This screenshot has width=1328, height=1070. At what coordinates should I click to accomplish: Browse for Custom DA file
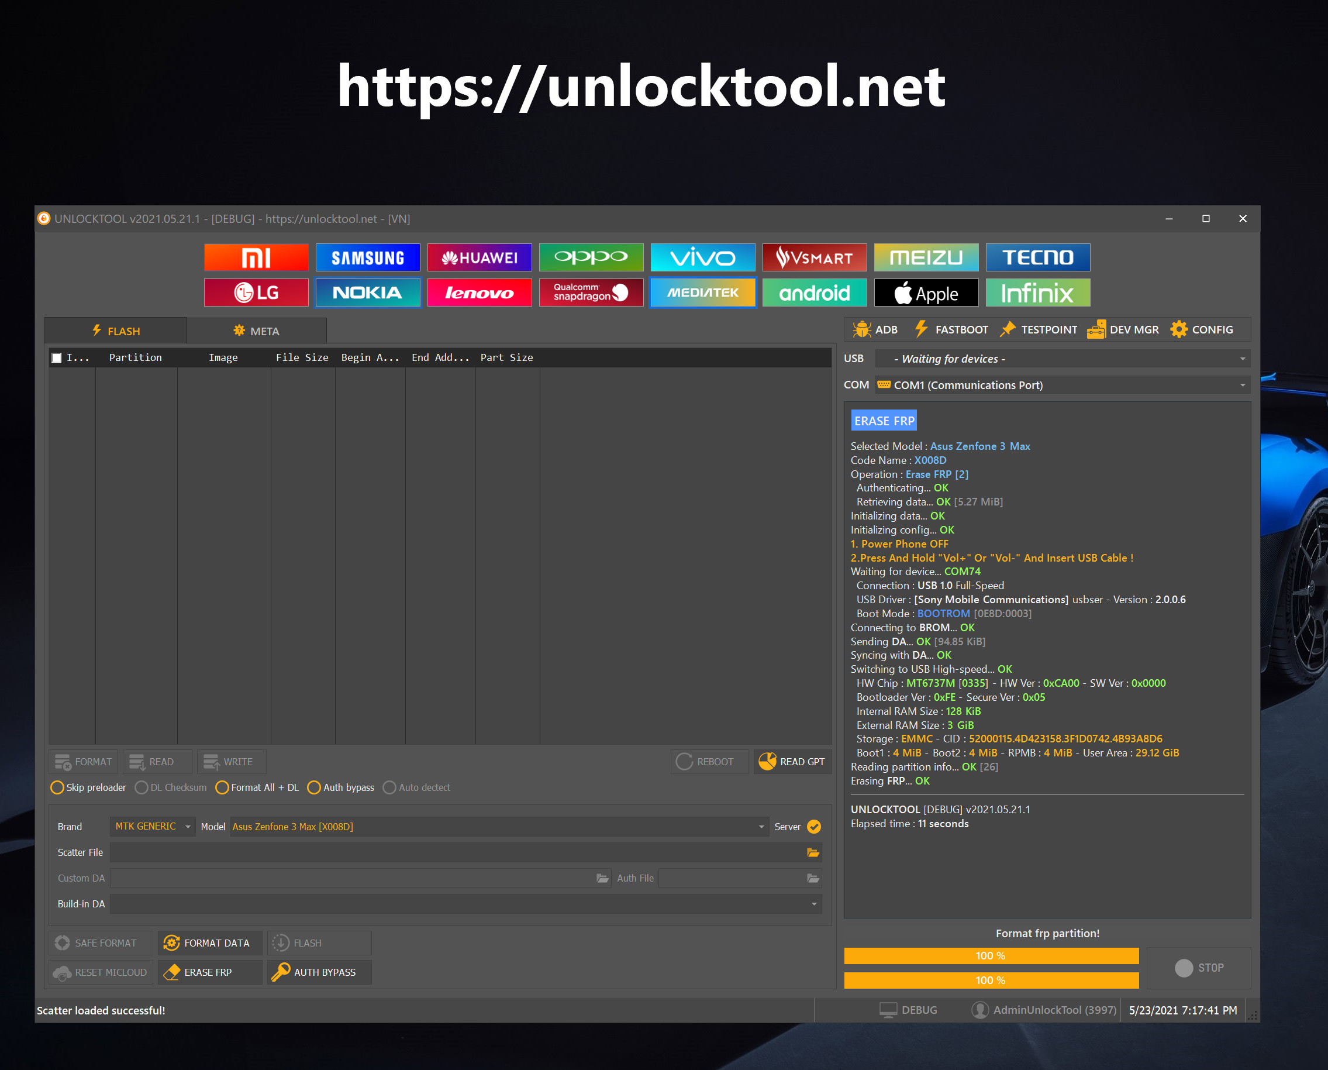[x=602, y=879]
